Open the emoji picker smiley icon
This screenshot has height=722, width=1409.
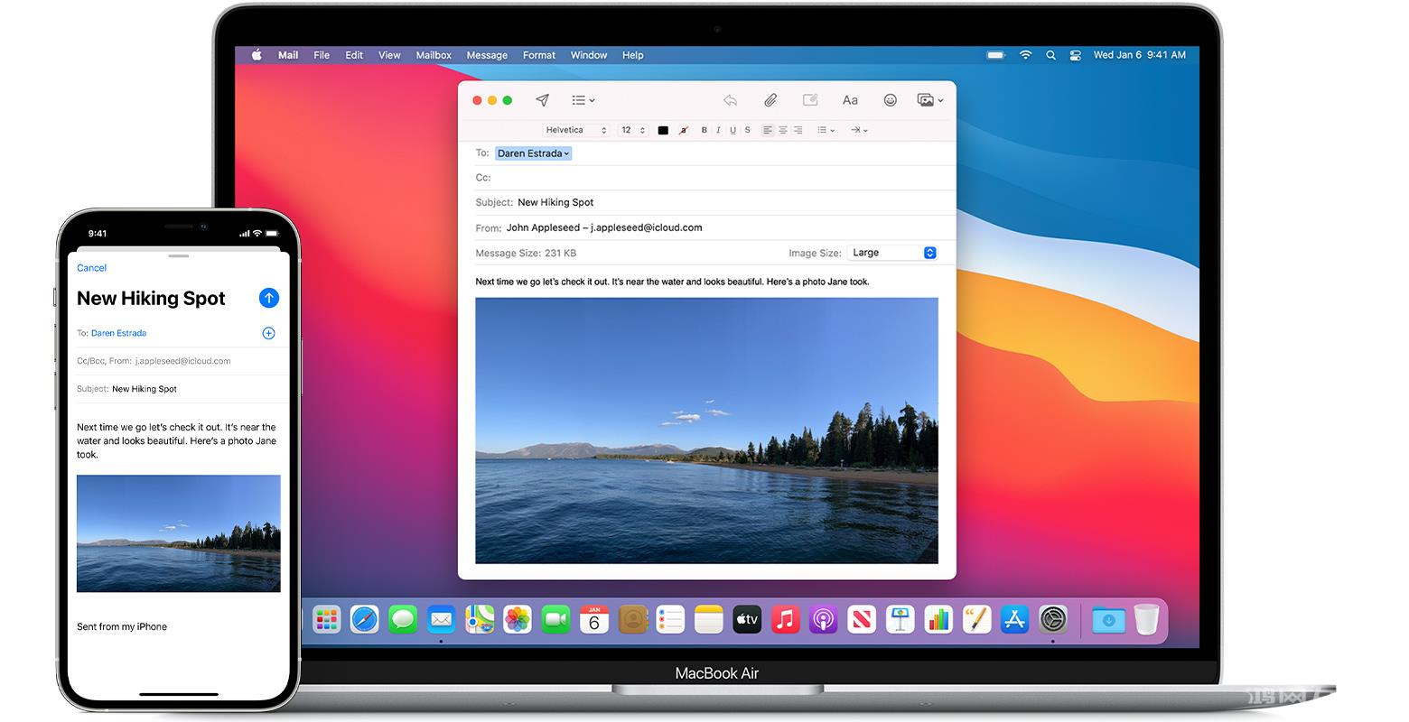click(x=890, y=100)
